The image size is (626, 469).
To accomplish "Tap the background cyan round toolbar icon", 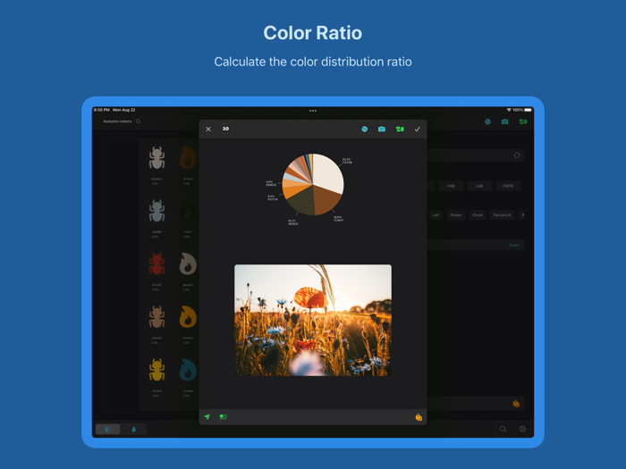I will coord(487,121).
